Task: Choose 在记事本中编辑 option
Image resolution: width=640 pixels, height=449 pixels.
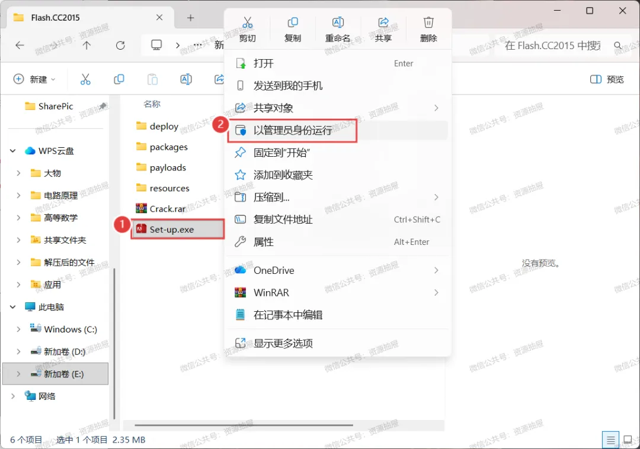Action: (x=338, y=315)
